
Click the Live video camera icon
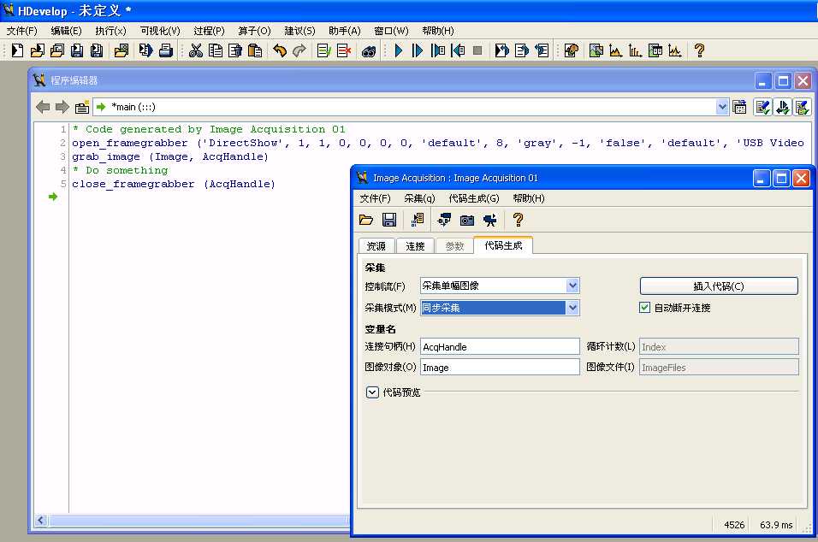pyautogui.click(x=490, y=220)
